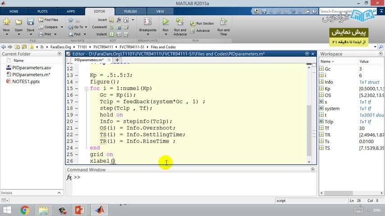Click the editor vertical scrollbar
Screen dimensions: 385x216
coord(309,130)
